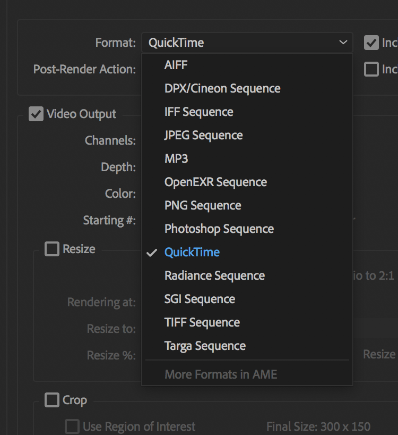
Task: Choose MP3 as the output format
Action: pyautogui.click(x=247, y=158)
